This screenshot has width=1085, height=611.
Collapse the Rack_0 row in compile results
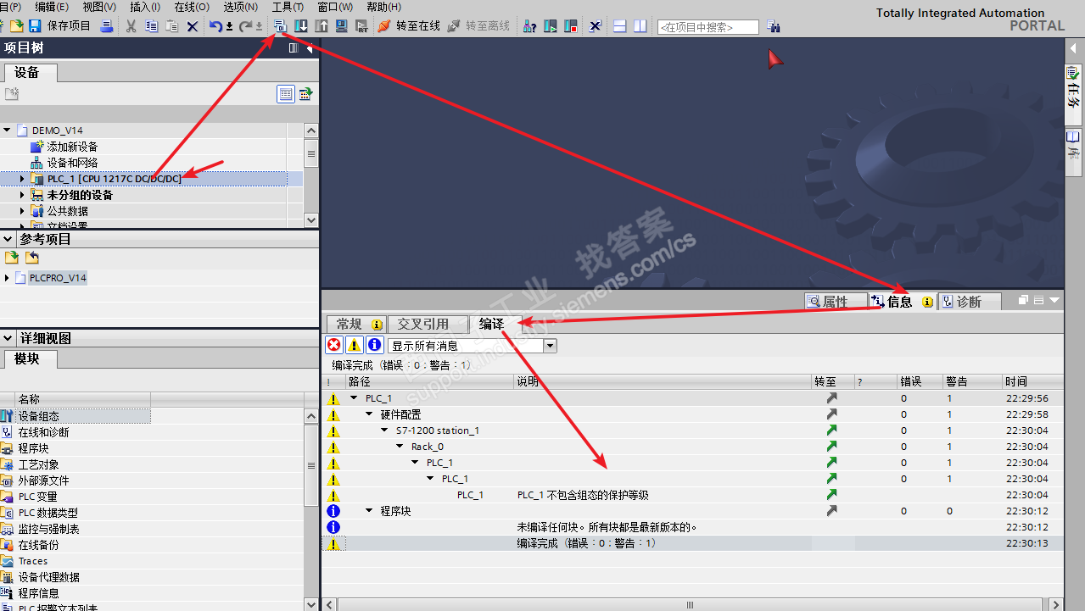pyautogui.click(x=400, y=447)
